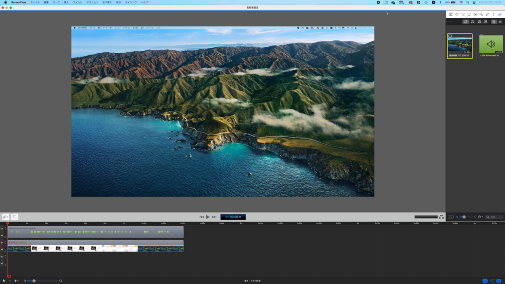The image size is (505, 284).
Task: Switch media library to list view
Action: click(x=500, y=22)
